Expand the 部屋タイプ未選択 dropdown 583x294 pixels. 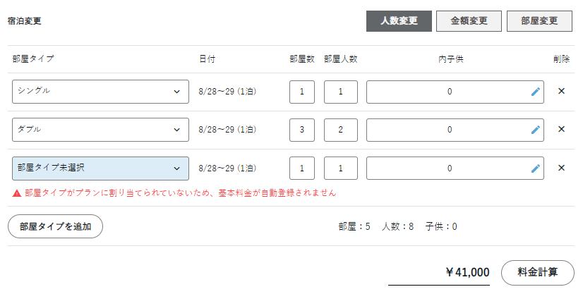[x=100, y=169]
